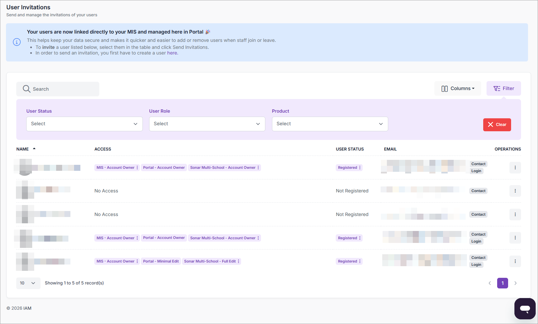Go to the previous page arrow
538x324 pixels.
(490, 283)
